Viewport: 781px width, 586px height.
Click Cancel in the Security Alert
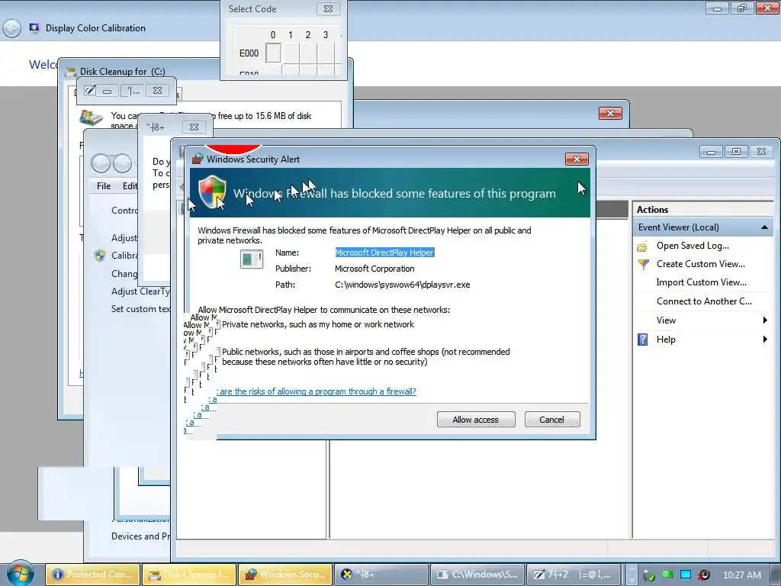552,420
